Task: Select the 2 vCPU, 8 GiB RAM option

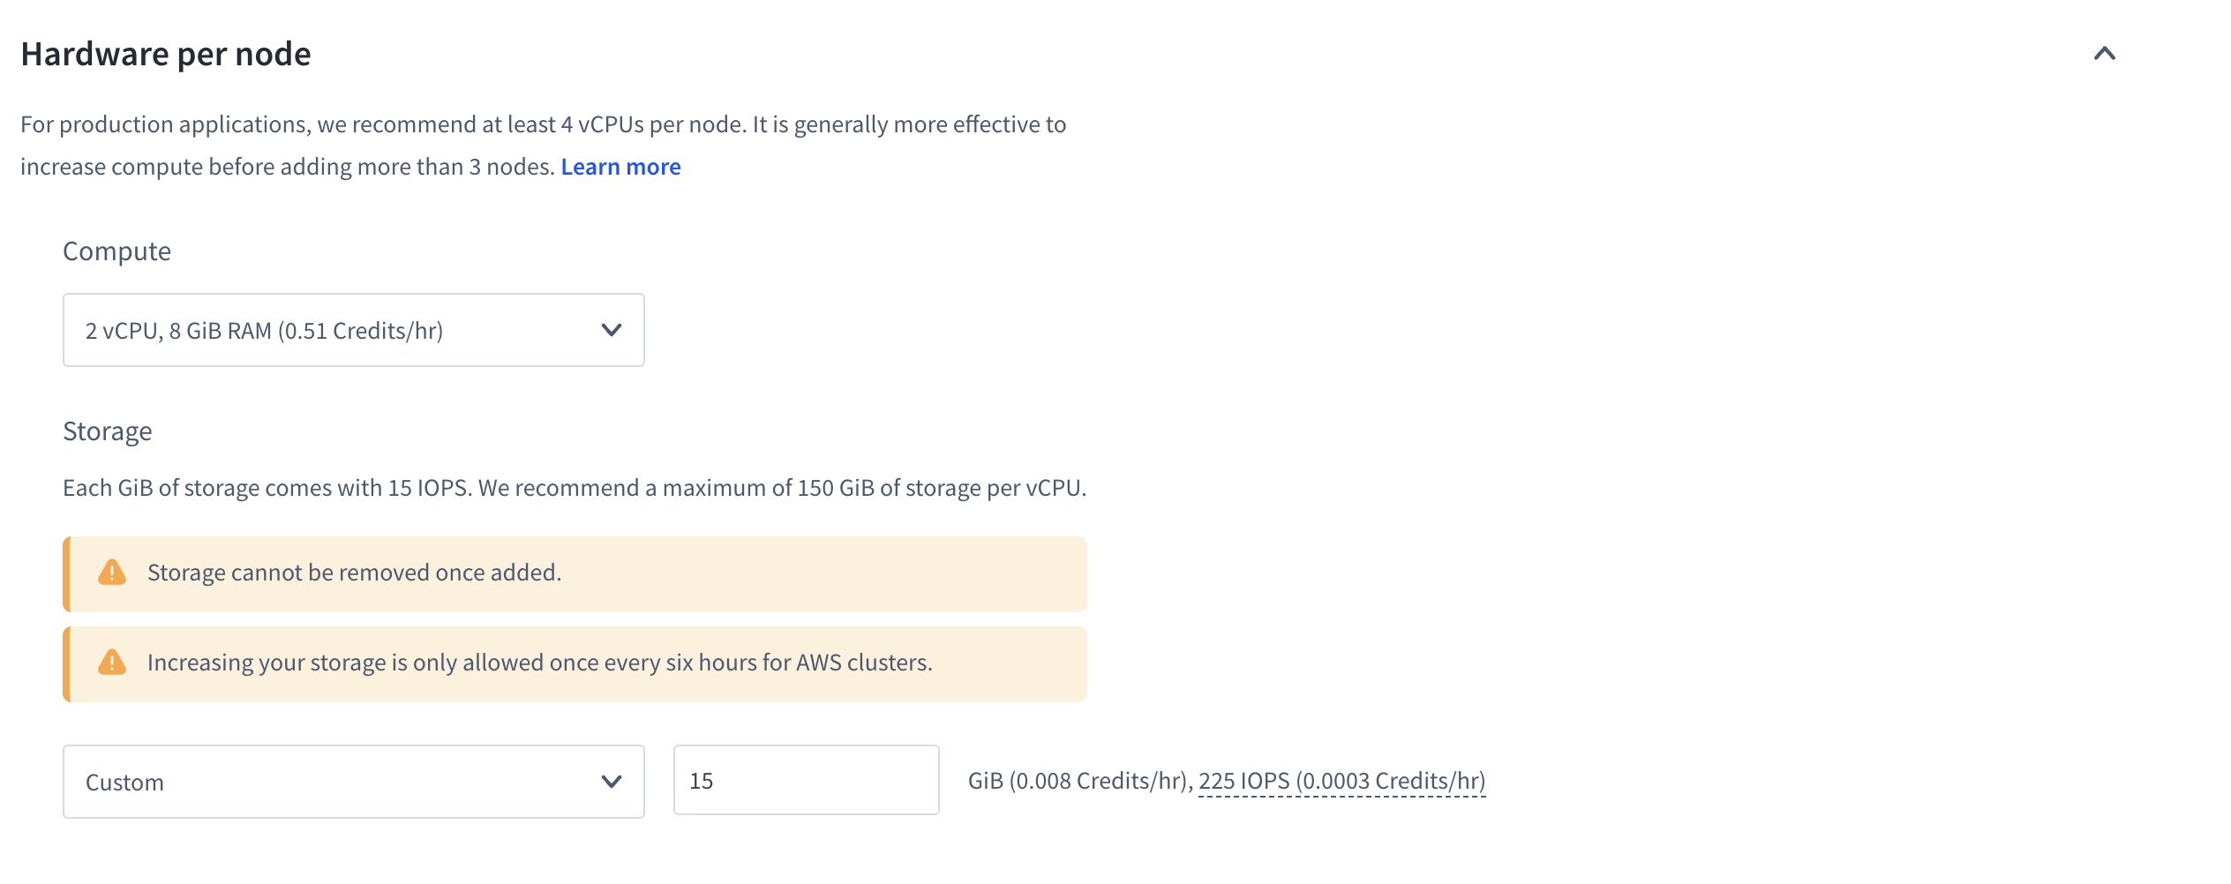Action: (x=265, y=331)
